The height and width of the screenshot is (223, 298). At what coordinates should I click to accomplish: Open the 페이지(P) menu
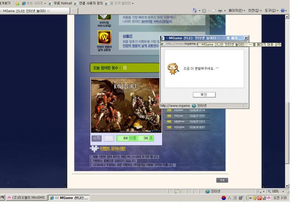[236, 11]
